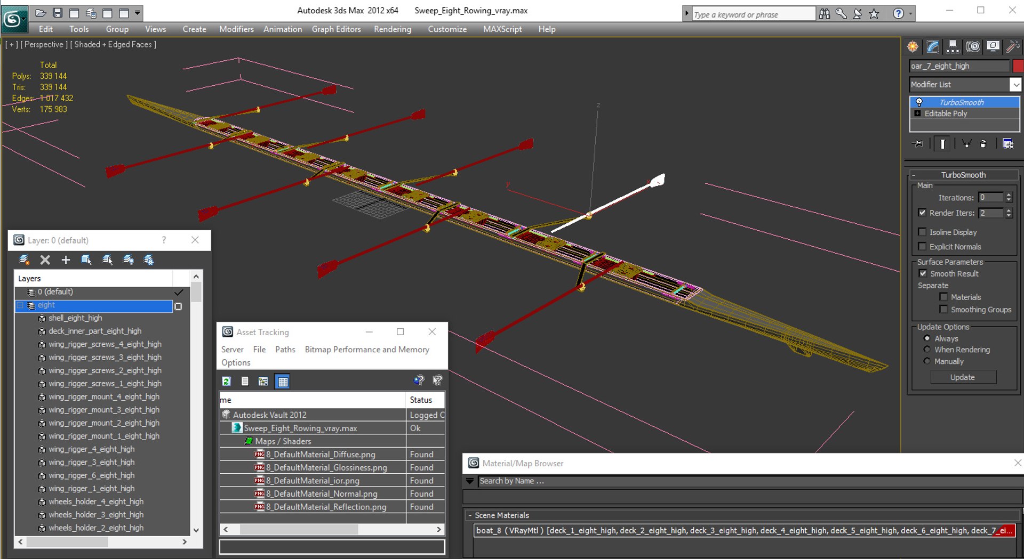
Task: Open Graph Editors menu
Action: point(337,29)
